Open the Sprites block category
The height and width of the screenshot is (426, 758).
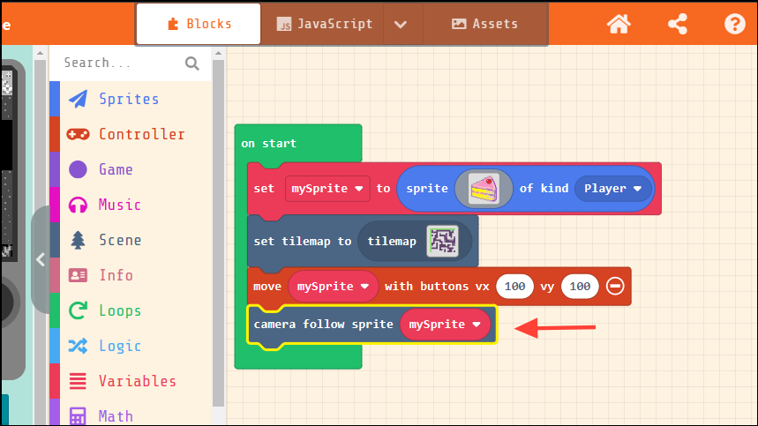pyautogui.click(x=128, y=99)
